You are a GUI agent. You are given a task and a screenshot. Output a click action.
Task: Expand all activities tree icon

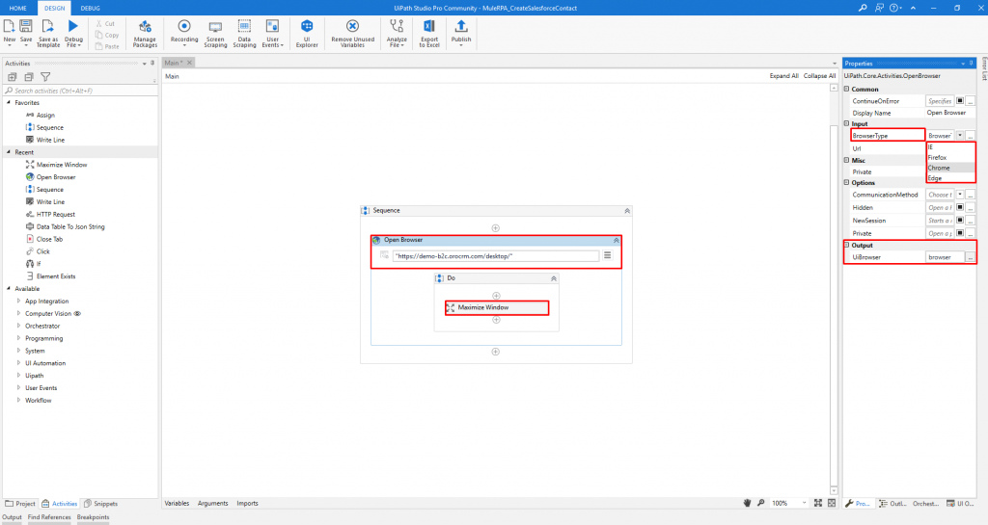pos(12,77)
